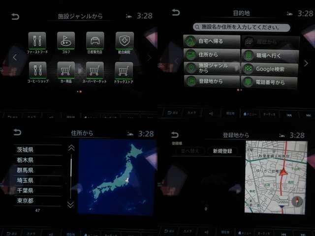Tap the facility name or address search field
Image resolution: width=315 pixels, height=236 pixels.
click(242, 27)
